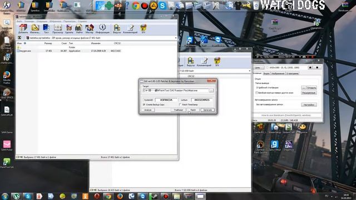The image size is (356, 200).
Task: Switch to Bandicam Видео tab
Action: 266,73
